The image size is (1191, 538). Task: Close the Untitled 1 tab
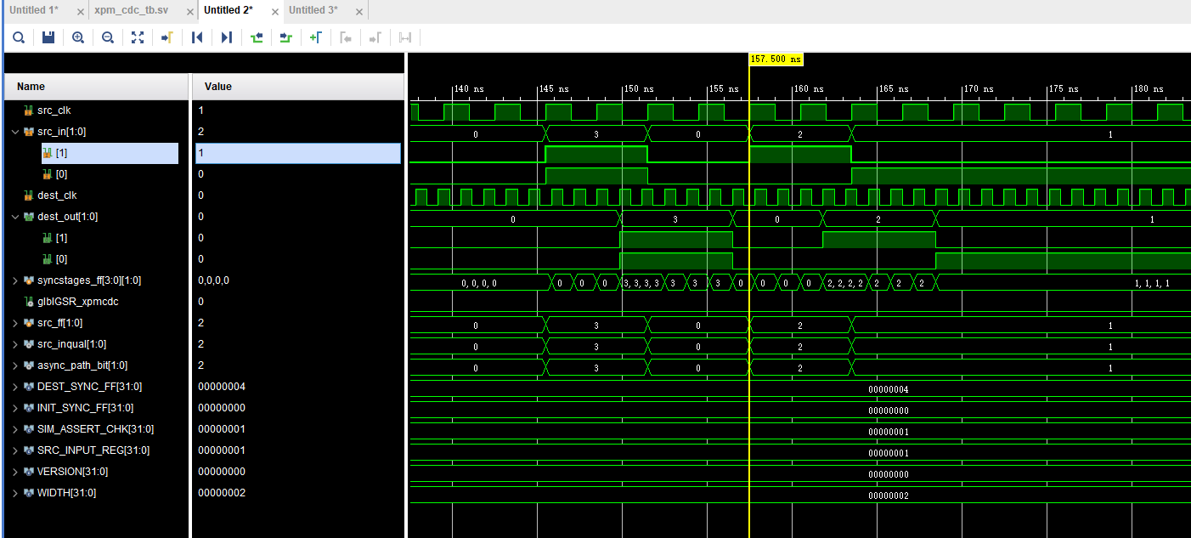[79, 11]
